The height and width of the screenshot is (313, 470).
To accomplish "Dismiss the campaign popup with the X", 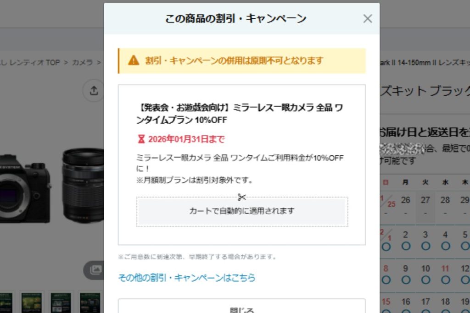I will point(367,19).
